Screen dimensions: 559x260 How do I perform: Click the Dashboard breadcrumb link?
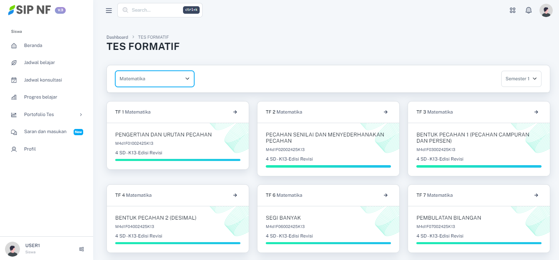117,37
